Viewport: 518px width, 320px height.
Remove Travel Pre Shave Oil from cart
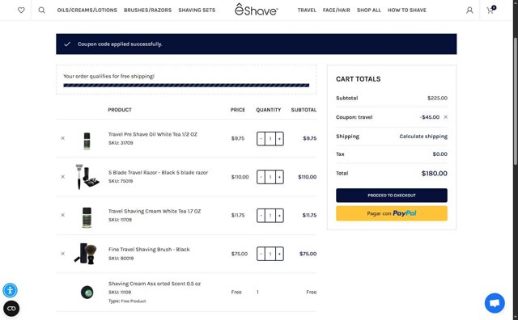(63, 138)
